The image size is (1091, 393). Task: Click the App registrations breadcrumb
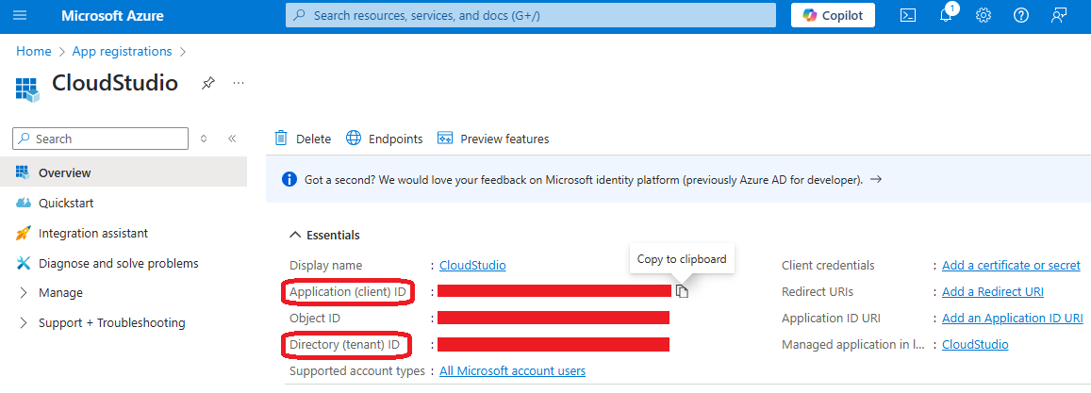[122, 51]
